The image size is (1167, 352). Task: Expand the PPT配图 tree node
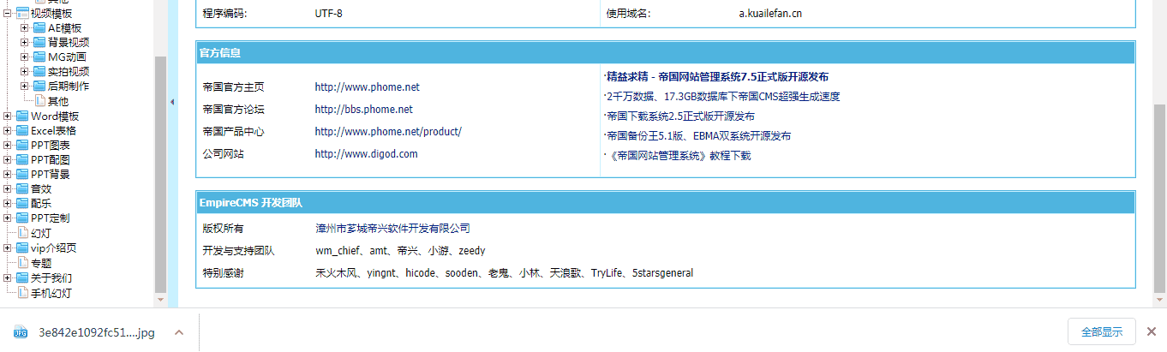[8, 159]
